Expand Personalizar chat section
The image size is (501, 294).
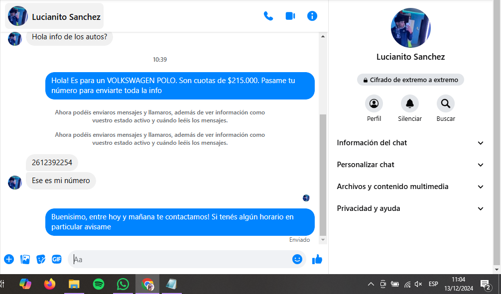pyautogui.click(x=410, y=165)
